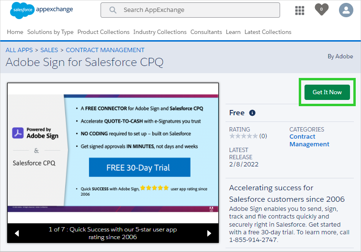
Task: Open SALES breadcrumb link
Action: (x=49, y=50)
